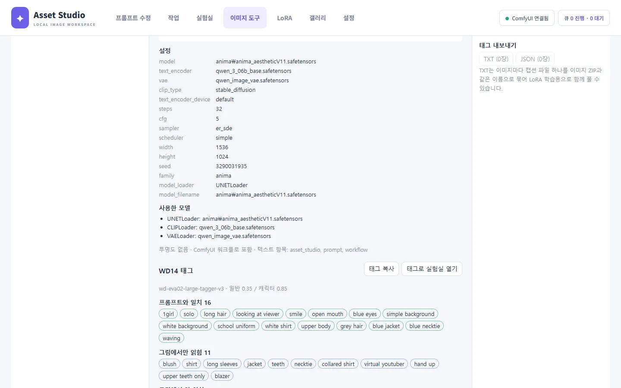Export tags with the TXT (0장) button
This screenshot has width=621, height=388.
click(x=496, y=59)
